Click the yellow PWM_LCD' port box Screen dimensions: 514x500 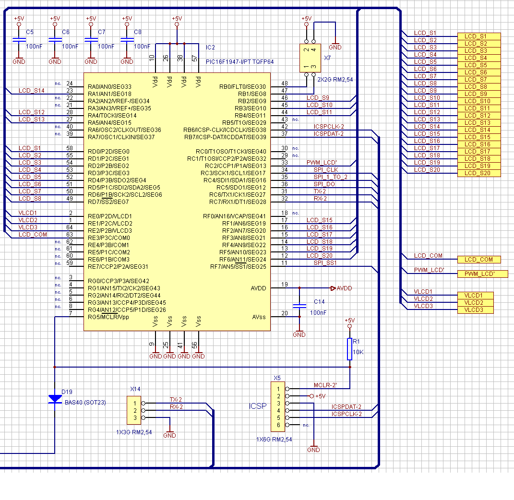point(482,274)
